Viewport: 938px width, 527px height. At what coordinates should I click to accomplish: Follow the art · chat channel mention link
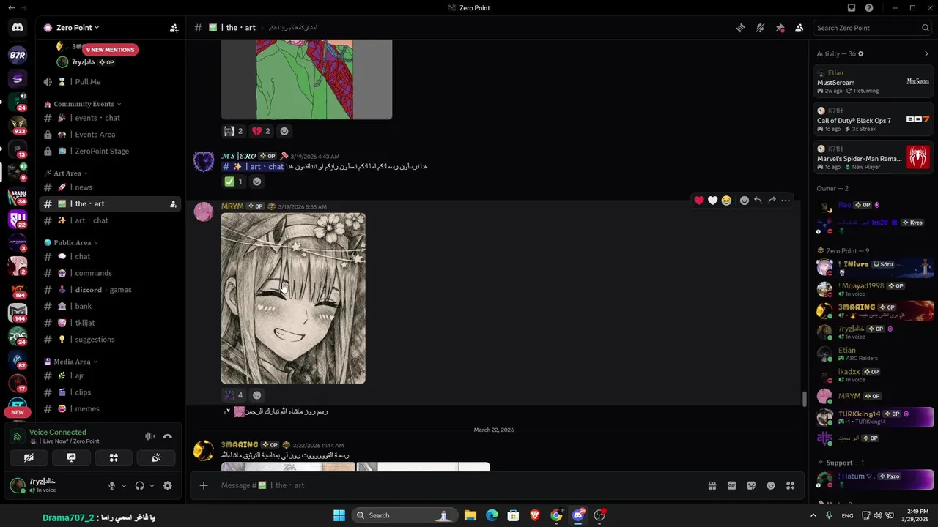(253, 167)
